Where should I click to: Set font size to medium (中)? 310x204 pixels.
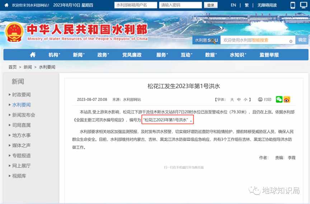(x=239, y=99)
